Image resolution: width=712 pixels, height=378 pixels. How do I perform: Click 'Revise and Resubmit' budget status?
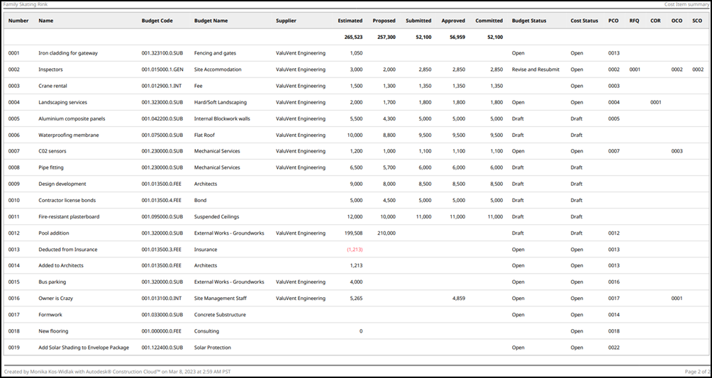pos(536,70)
